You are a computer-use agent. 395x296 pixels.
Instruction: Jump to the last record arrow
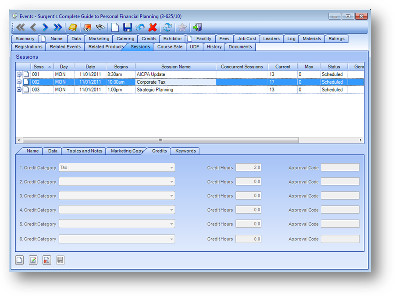click(58, 27)
